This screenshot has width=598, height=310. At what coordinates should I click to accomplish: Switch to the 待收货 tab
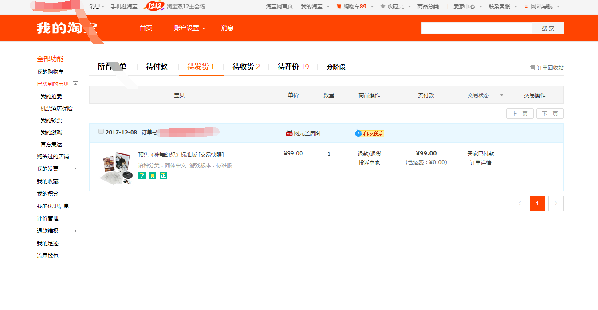coord(246,67)
